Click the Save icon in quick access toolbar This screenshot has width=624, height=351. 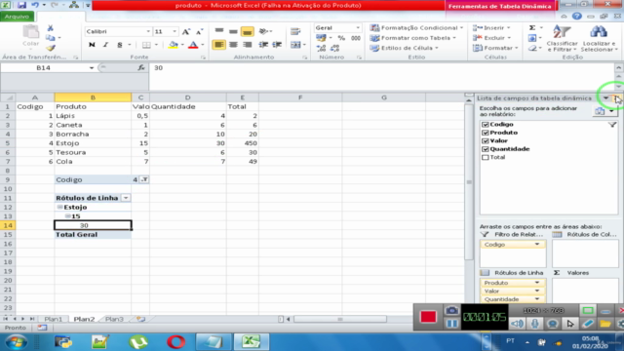(21, 5)
